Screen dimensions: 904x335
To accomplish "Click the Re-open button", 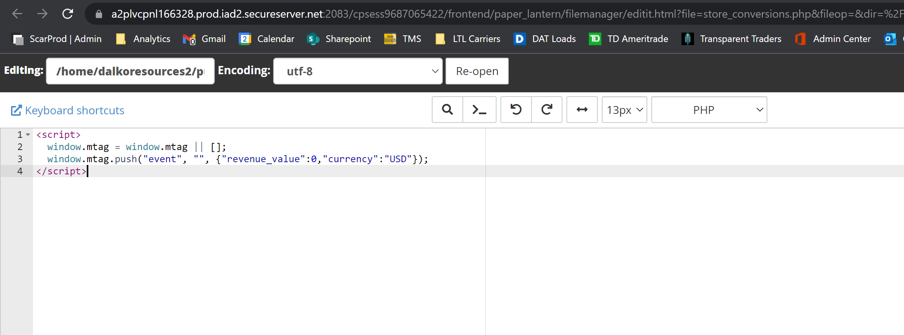I will point(477,71).
